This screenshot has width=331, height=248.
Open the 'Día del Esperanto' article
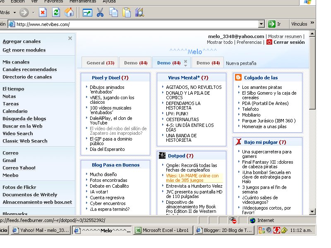point(107,149)
